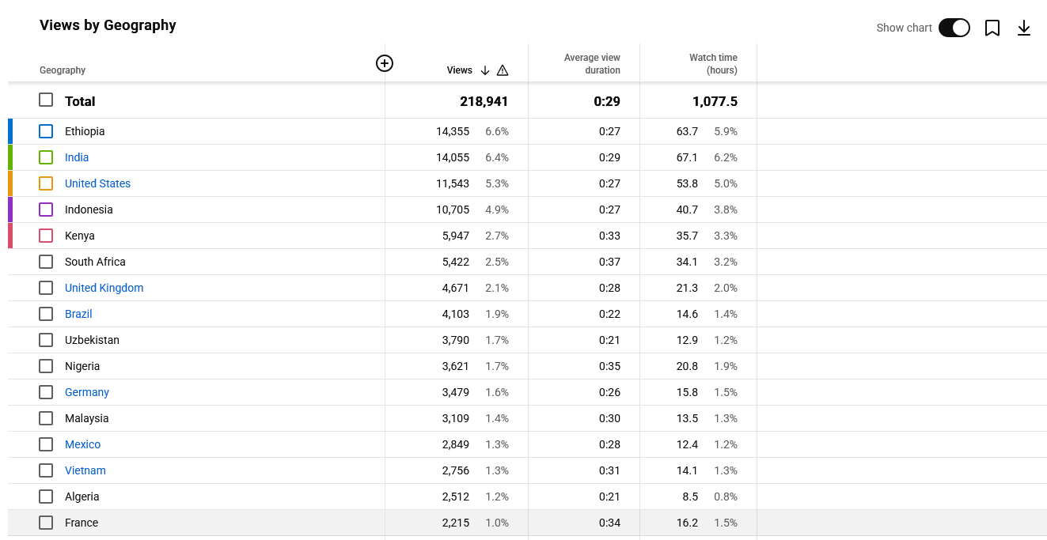Open the Vietnam geography link

pyautogui.click(x=85, y=470)
